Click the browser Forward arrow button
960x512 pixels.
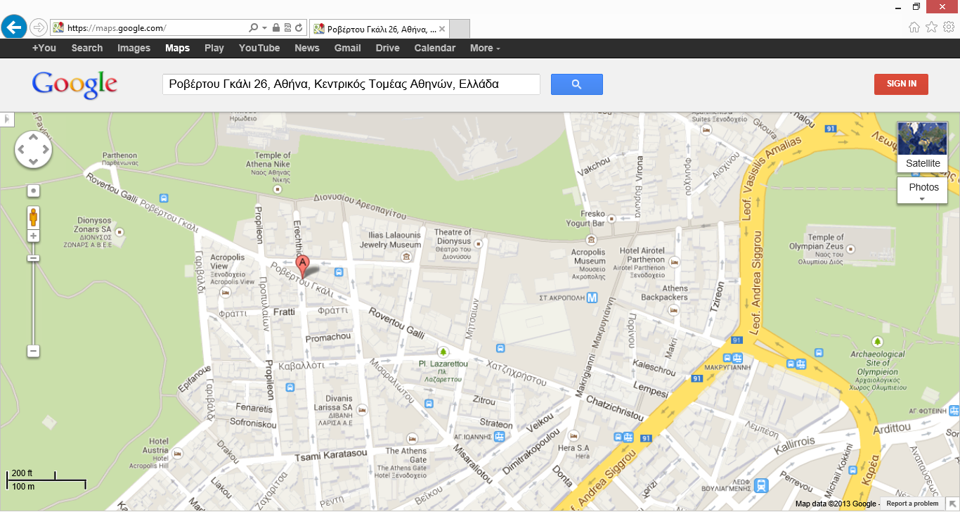(39, 27)
